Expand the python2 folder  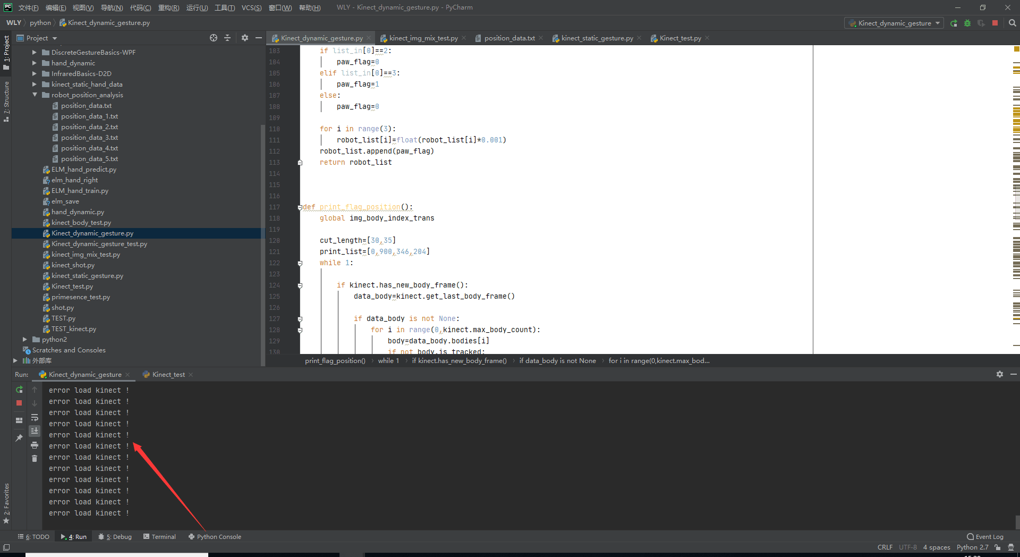point(24,339)
